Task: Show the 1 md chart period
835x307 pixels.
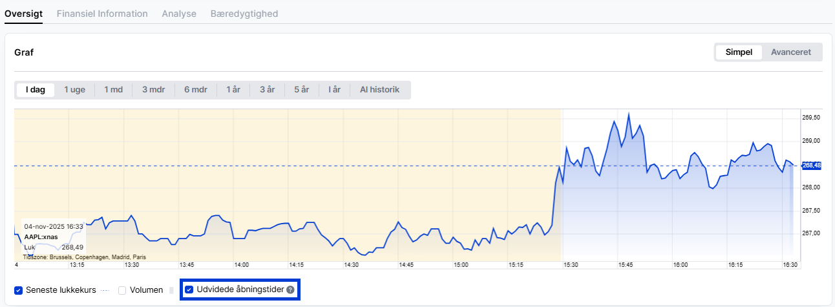Action: pos(114,90)
